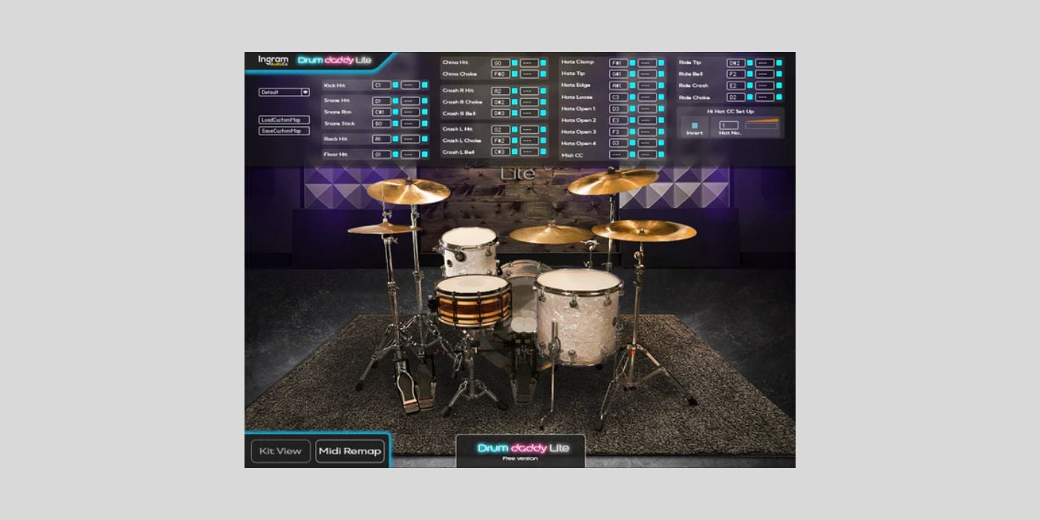The height and width of the screenshot is (520, 1040).
Task: Click the SaveCustomMap button
Action: click(x=284, y=131)
